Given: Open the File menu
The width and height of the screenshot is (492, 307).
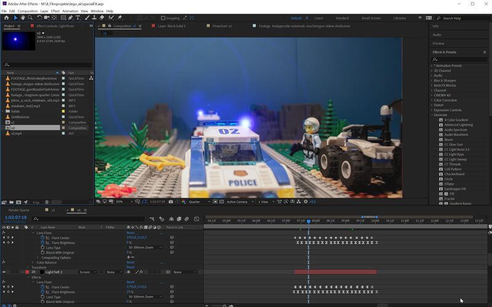Looking at the screenshot, I should point(4,11).
